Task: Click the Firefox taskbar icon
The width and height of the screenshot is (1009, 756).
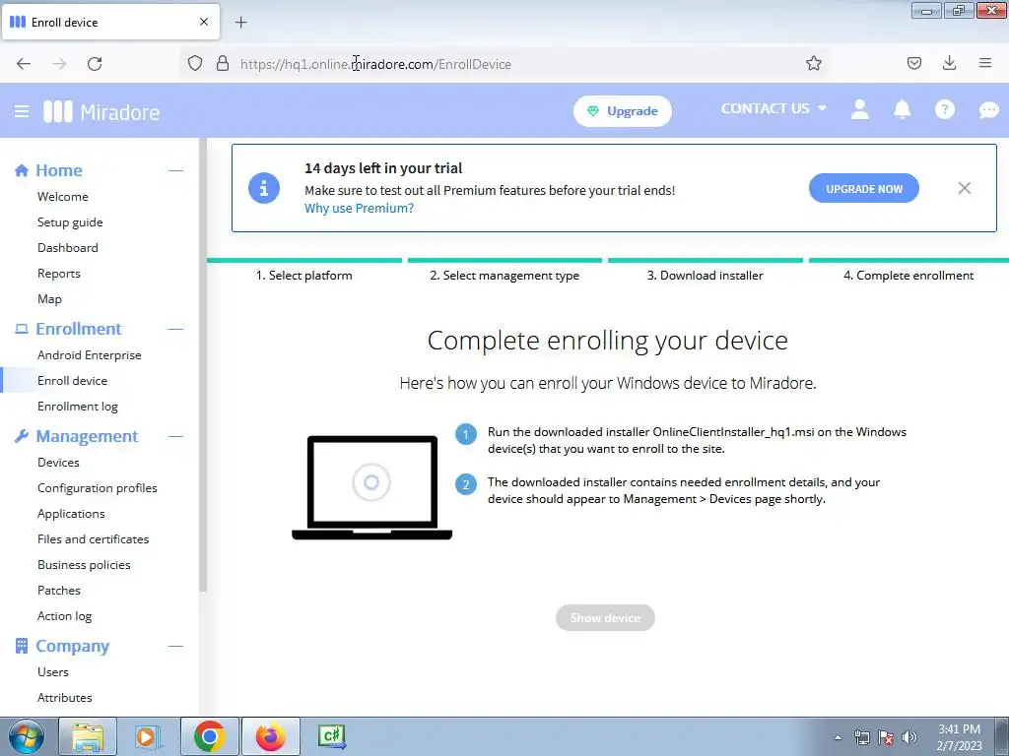Action: 270,736
